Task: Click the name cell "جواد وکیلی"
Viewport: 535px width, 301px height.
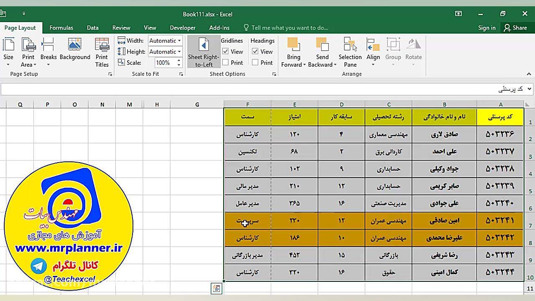Action: [444, 169]
